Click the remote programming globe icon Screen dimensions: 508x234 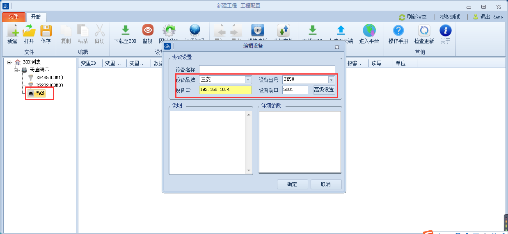point(195,31)
